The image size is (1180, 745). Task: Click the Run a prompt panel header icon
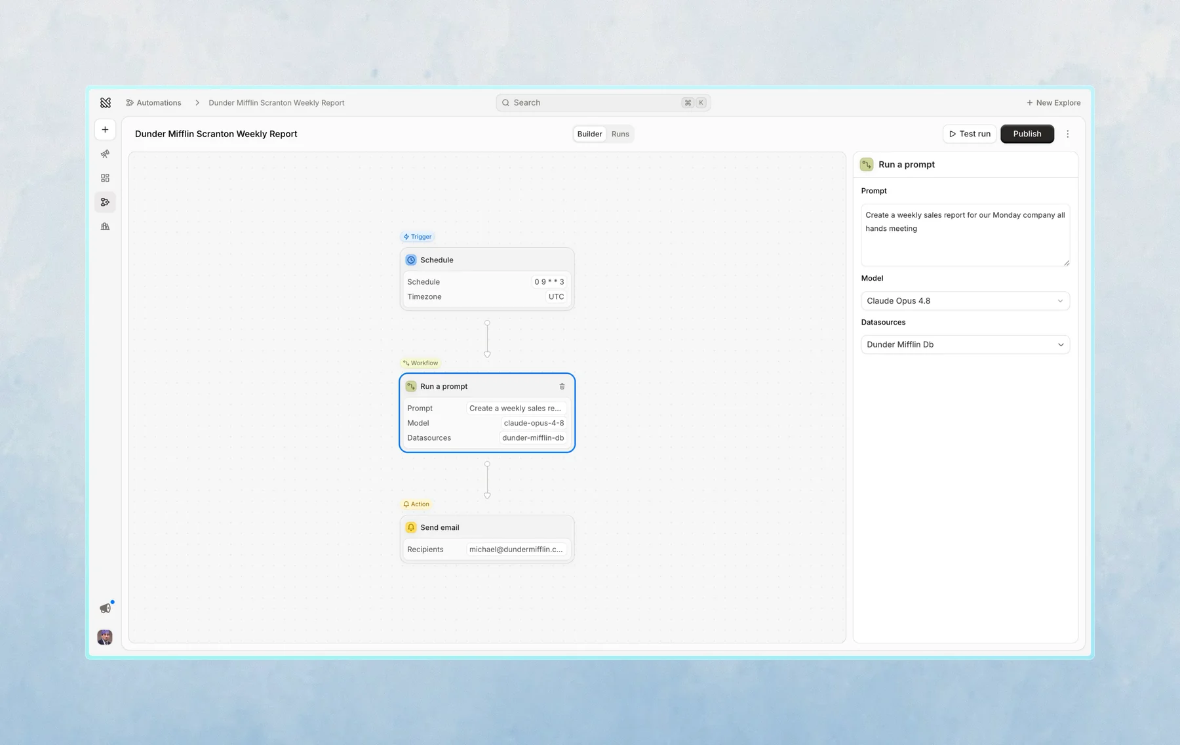(x=867, y=165)
